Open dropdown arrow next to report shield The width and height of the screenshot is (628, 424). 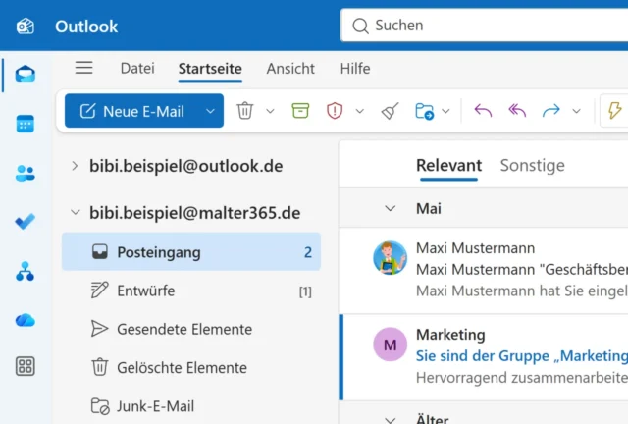tap(360, 111)
